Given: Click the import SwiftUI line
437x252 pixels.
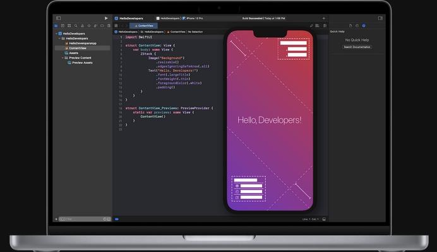Looking at the screenshot, I should pyautogui.click(x=139, y=37).
